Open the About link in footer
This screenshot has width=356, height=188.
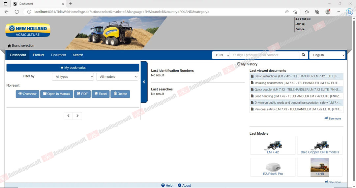click(x=184, y=185)
